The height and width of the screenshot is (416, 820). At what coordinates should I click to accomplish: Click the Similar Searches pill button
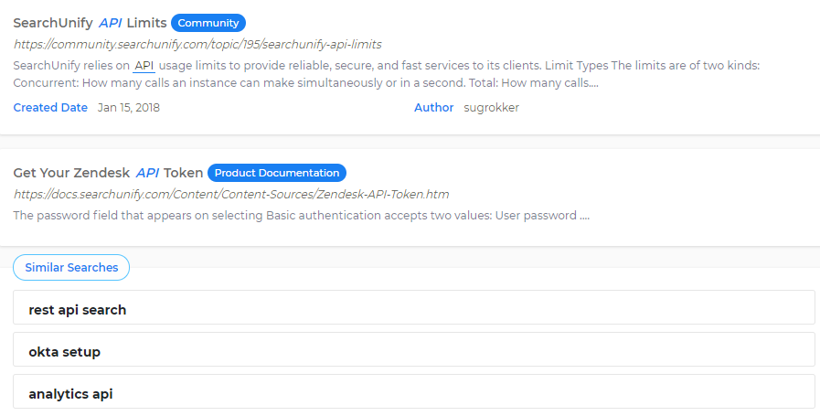(x=71, y=268)
